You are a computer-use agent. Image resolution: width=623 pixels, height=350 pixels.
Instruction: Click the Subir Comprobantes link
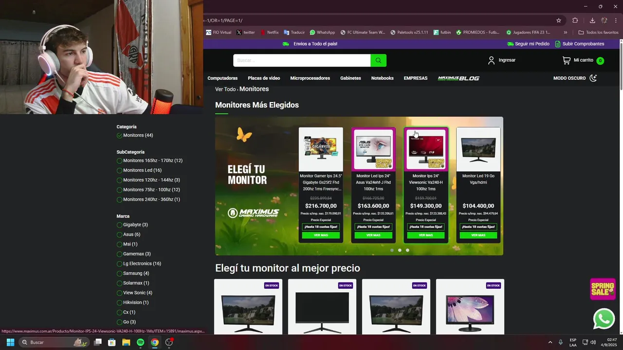pos(580,44)
